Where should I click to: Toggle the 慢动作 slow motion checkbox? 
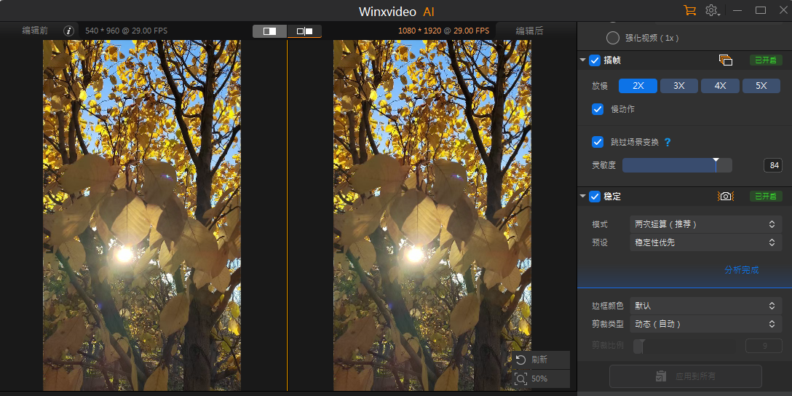click(x=598, y=109)
